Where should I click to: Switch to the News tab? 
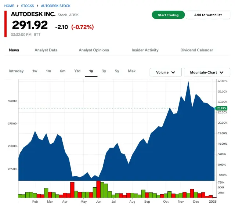click(14, 50)
